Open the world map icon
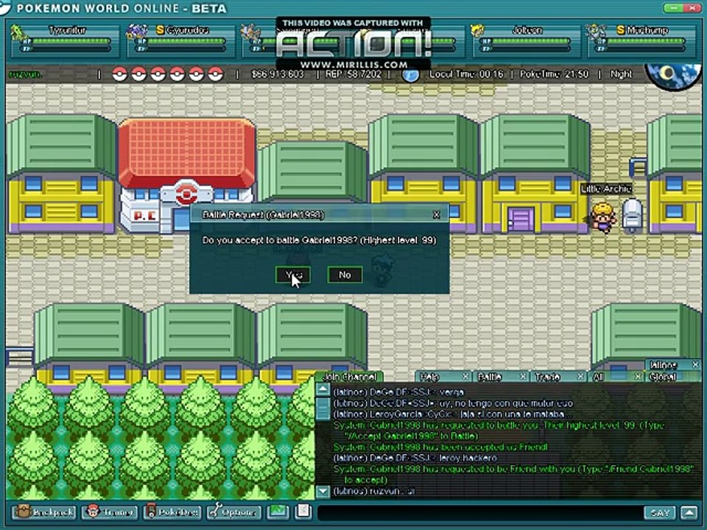The height and width of the screenshot is (530, 707). pyautogui.click(x=278, y=511)
